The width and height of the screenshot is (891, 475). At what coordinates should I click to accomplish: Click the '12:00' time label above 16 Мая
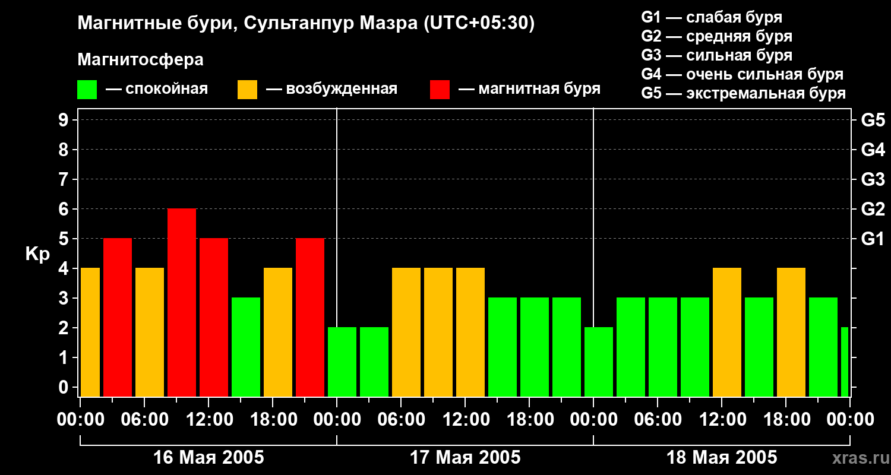(208, 420)
